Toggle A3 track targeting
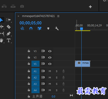This screenshot has width=108, height=99. coord(35,84)
